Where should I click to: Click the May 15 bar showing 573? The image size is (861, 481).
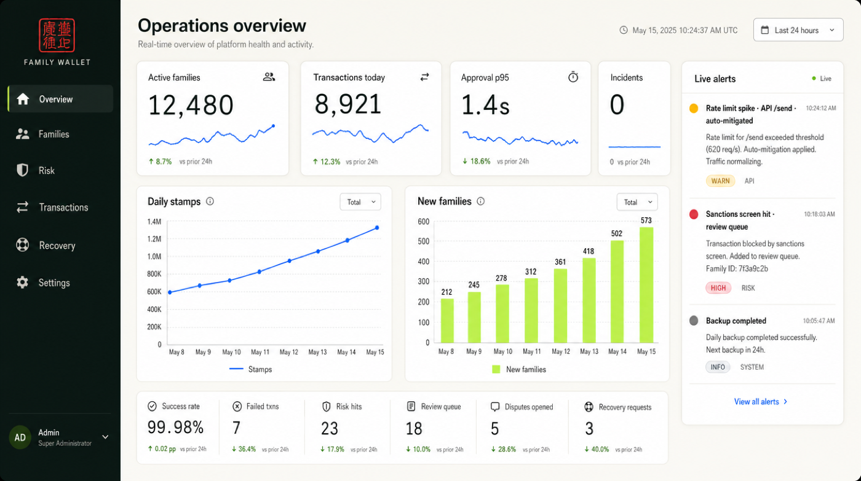646,284
